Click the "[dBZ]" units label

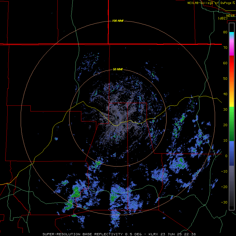(x=223, y=18)
